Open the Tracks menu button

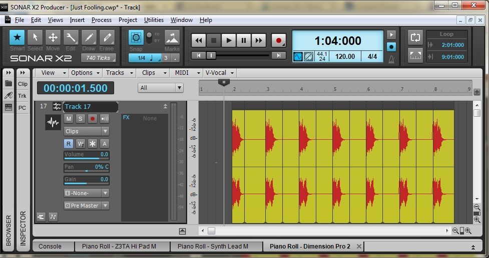pos(119,72)
